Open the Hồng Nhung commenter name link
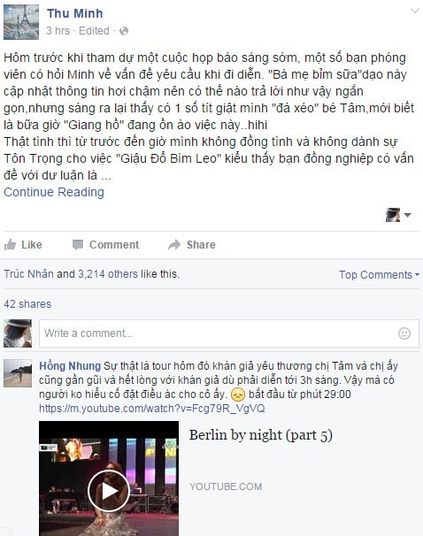The height and width of the screenshot is (536, 423). pos(70,366)
